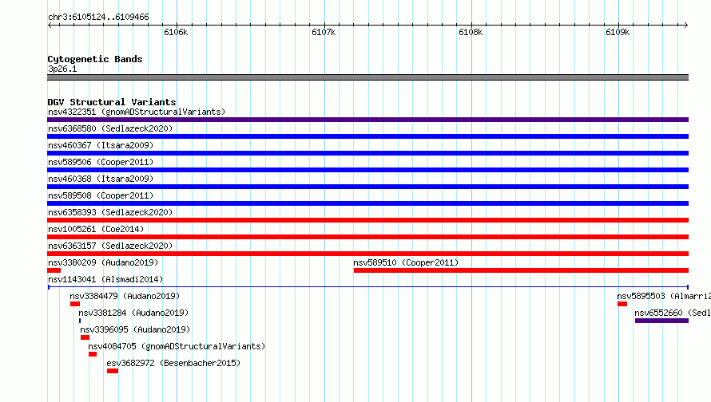Image resolution: width=711 pixels, height=402 pixels.
Task: Open nsv589508 (Cooper2011) label
Action: click(101, 195)
